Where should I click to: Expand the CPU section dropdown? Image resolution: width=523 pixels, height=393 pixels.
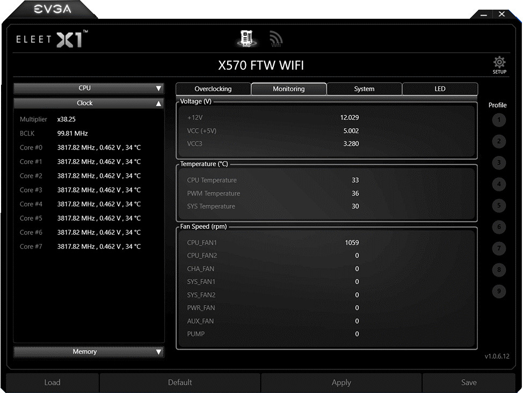[89, 88]
